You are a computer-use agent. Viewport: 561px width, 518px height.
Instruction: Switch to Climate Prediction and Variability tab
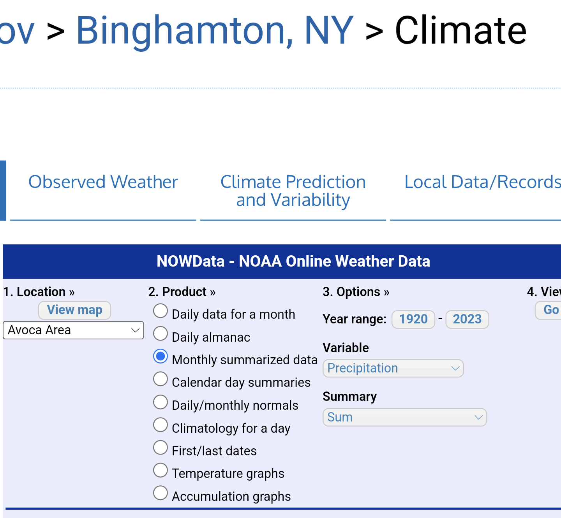pyautogui.click(x=293, y=191)
